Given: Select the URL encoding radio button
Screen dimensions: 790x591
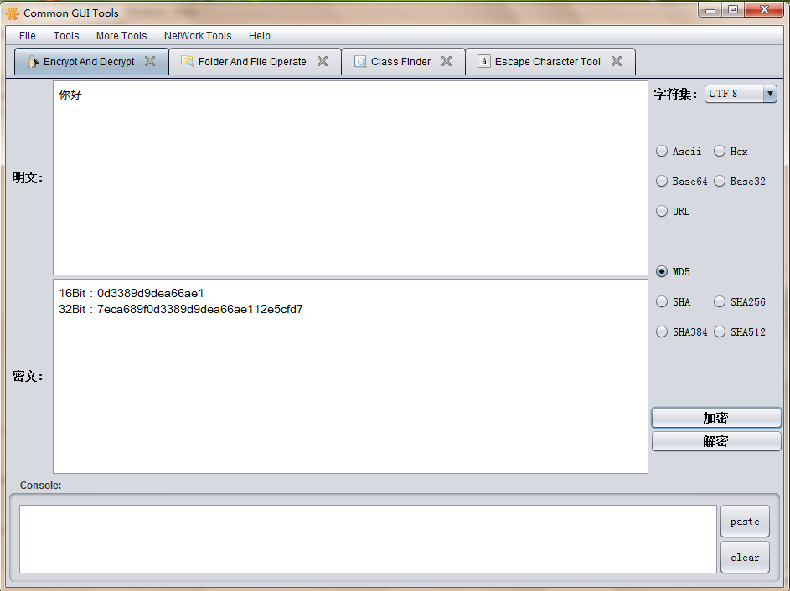Looking at the screenshot, I should pyautogui.click(x=662, y=212).
